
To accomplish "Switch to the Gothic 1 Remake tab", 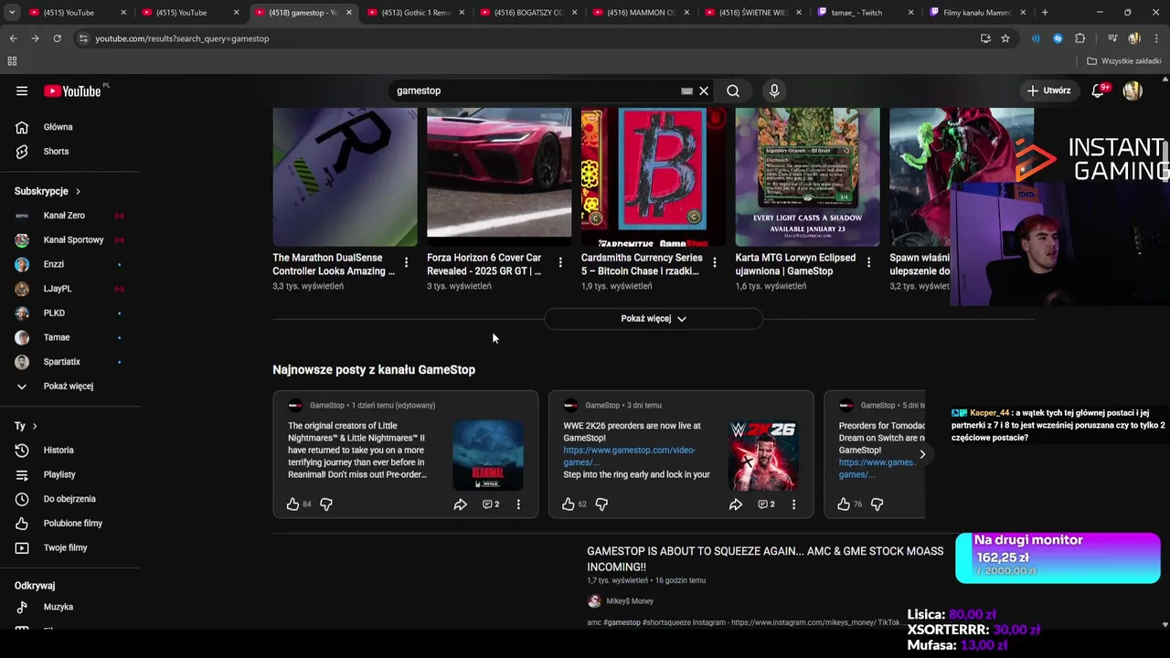I will point(417,13).
